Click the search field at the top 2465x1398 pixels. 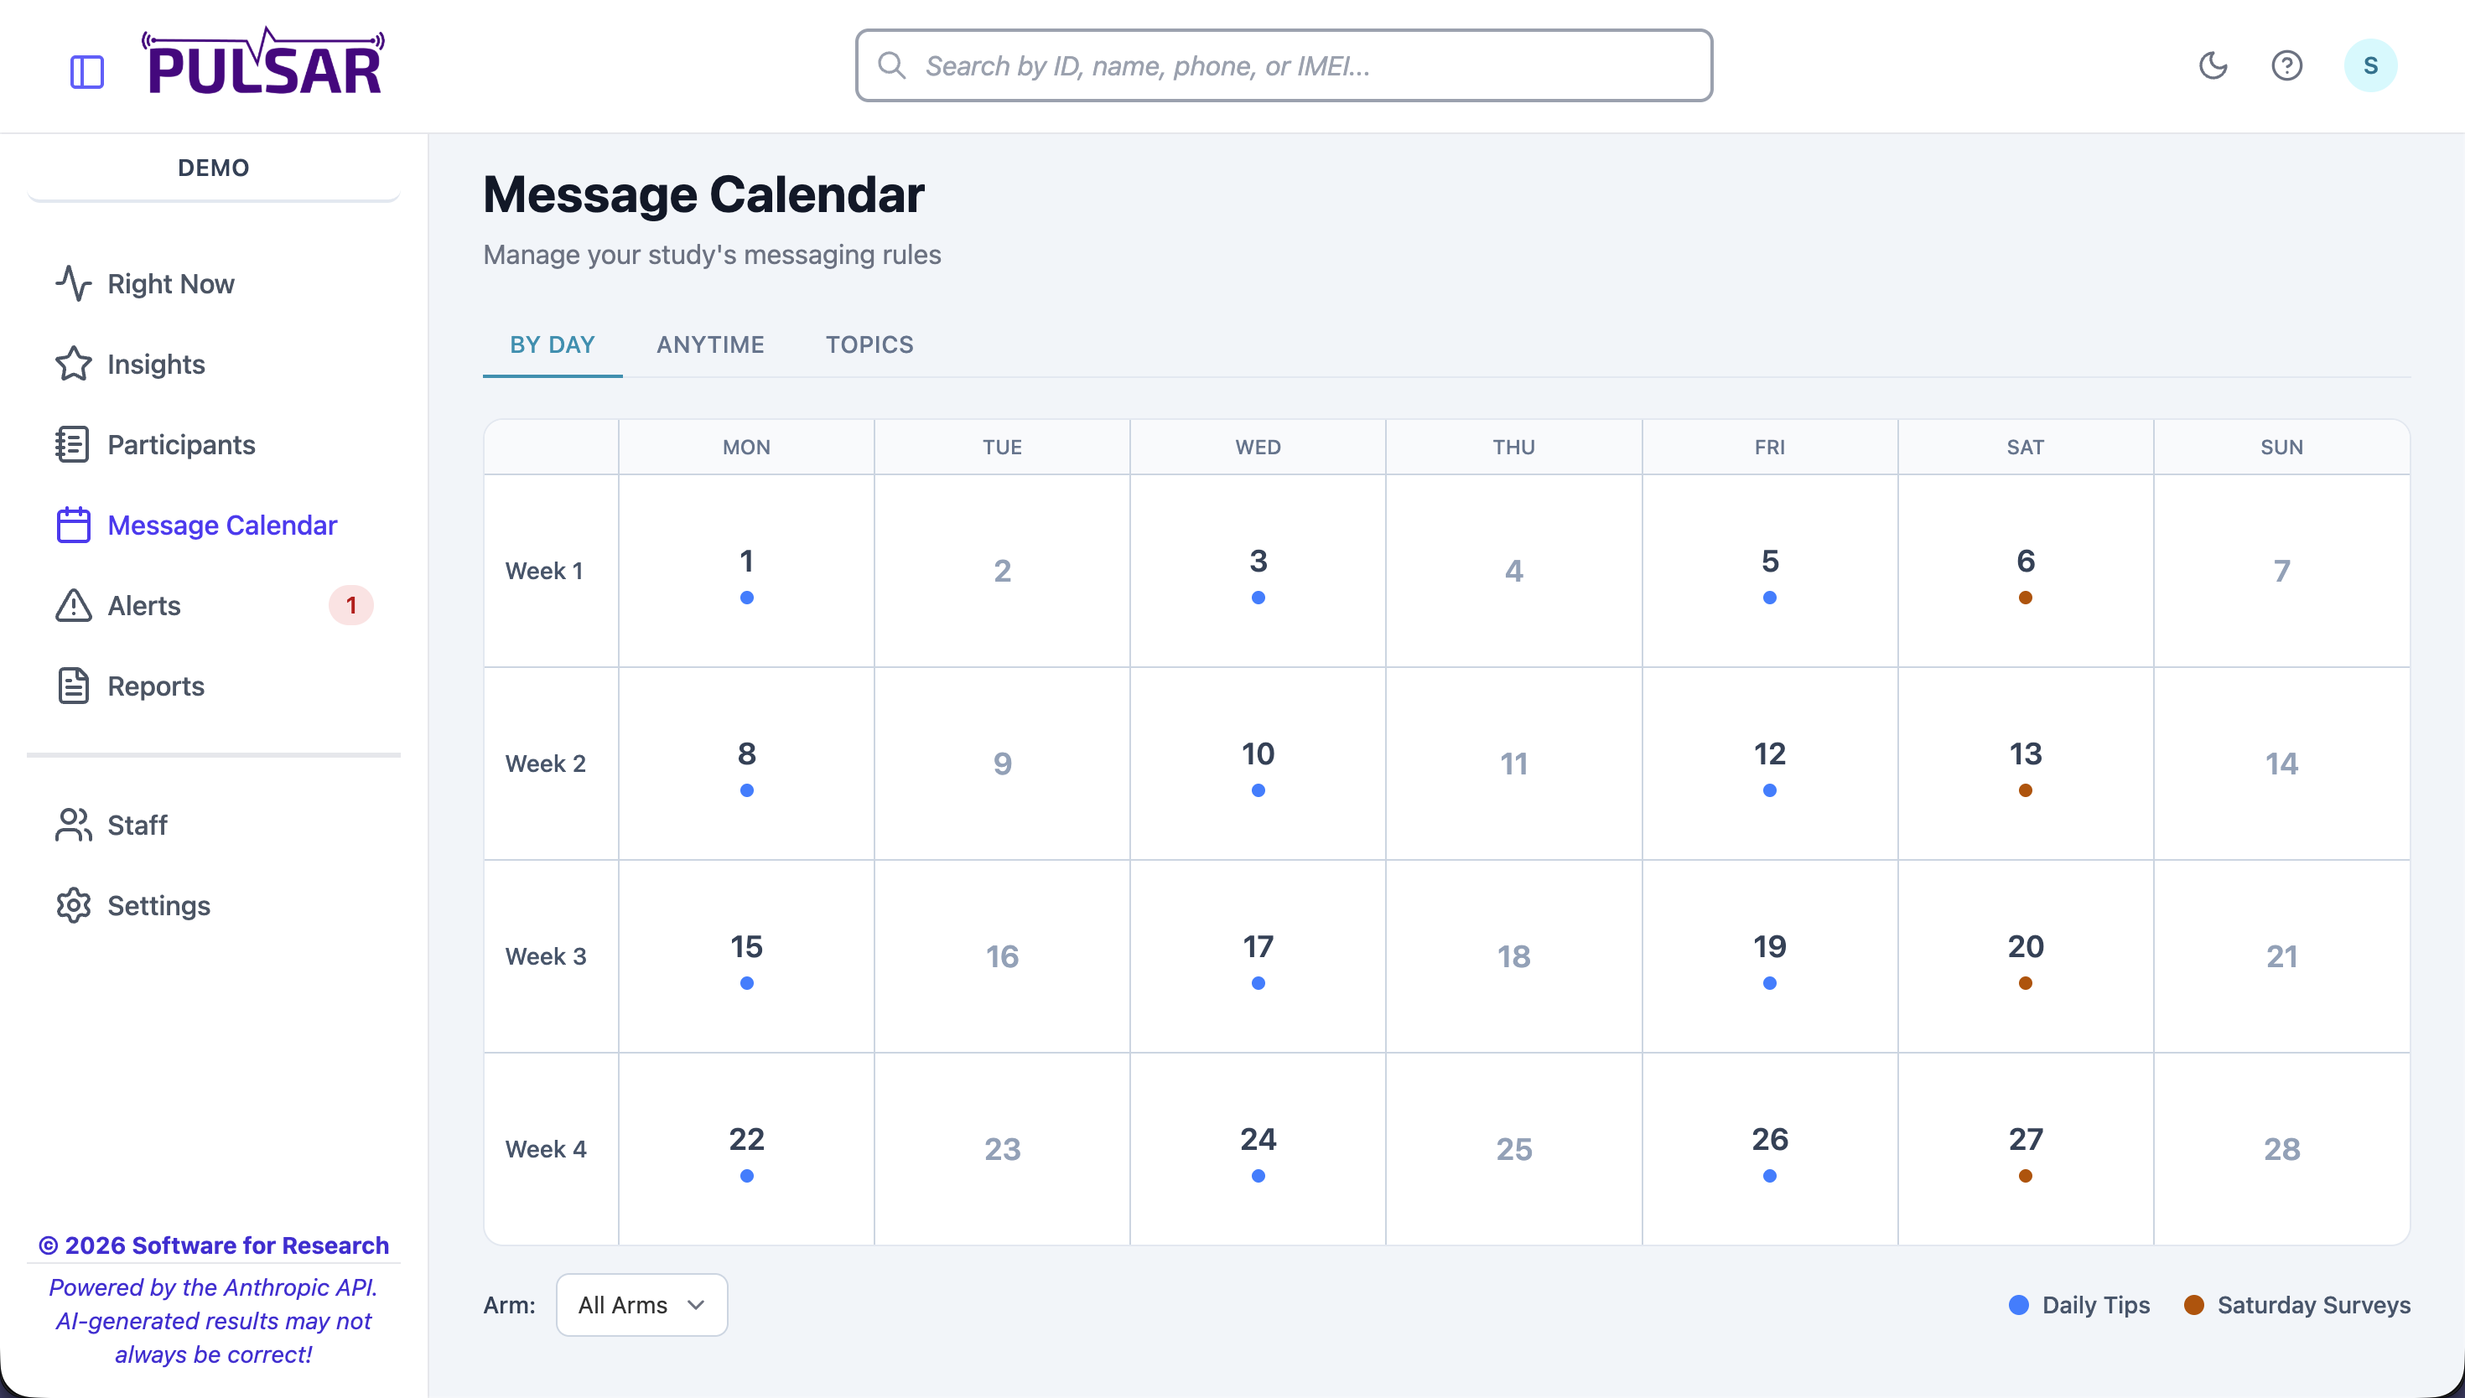(1283, 65)
